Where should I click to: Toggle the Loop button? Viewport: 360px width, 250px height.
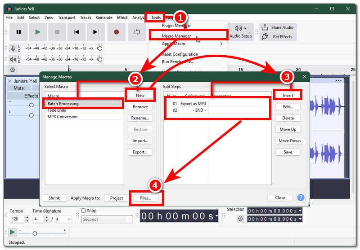tap(137, 32)
